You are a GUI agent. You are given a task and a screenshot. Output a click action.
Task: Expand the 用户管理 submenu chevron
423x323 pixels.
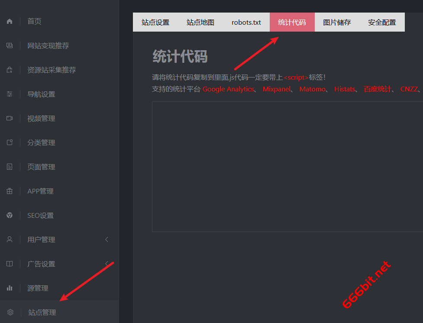[x=107, y=239]
